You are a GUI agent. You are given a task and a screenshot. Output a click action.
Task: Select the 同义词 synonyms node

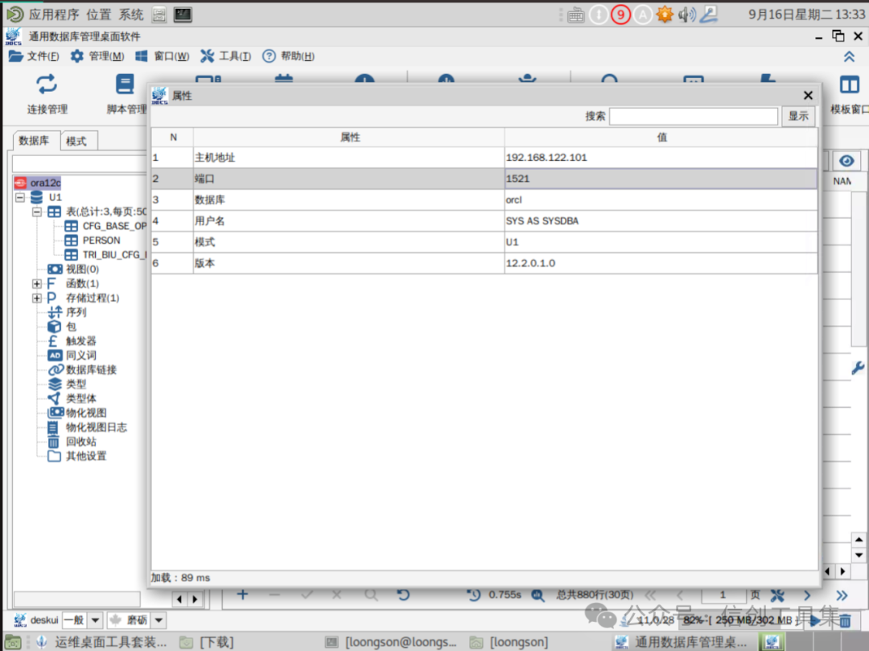click(81, 356)
